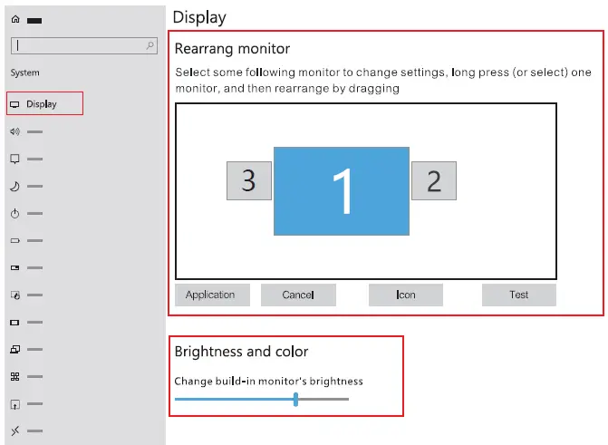This screenshot has height=445, width=608.
Task: Select monitor 2 thumbnail
Action: [x=433, y=181]
